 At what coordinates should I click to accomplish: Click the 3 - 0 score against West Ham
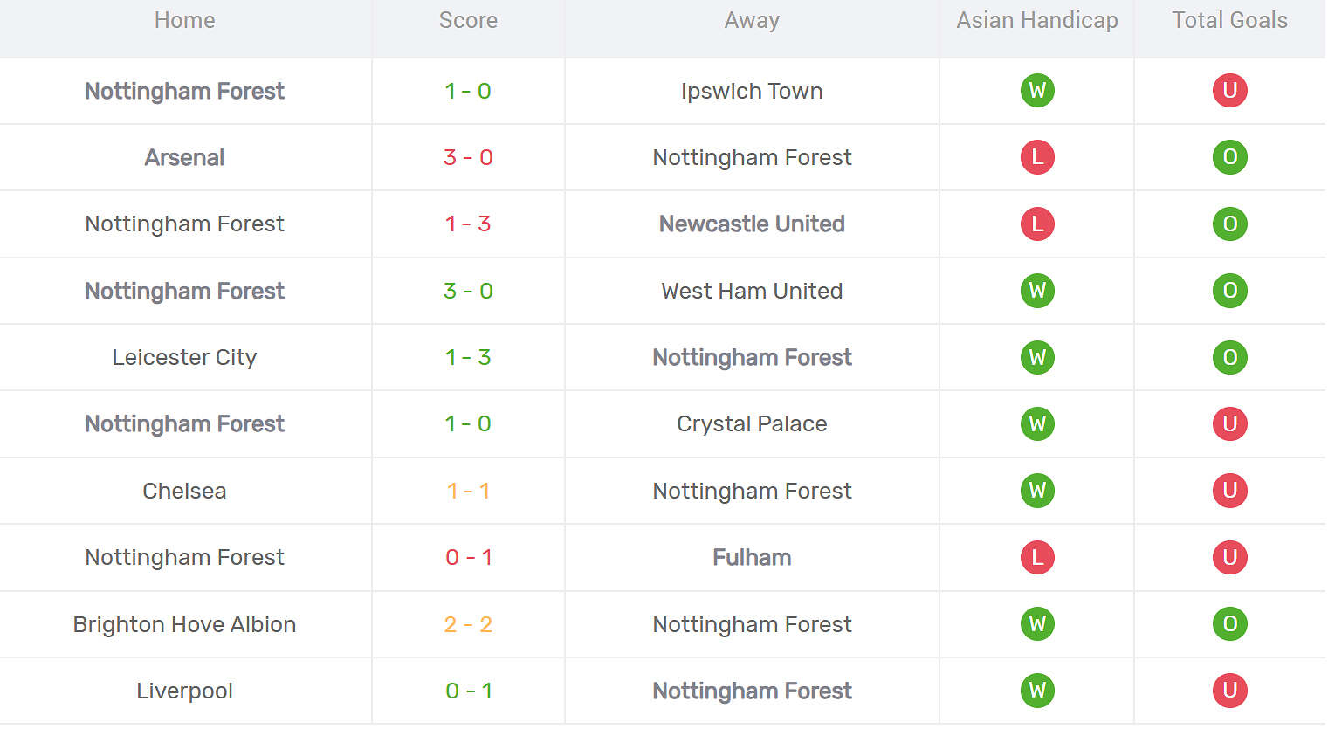(468, 292)
